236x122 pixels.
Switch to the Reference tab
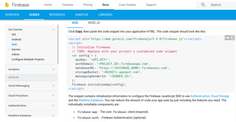click(x=57, y=15)
